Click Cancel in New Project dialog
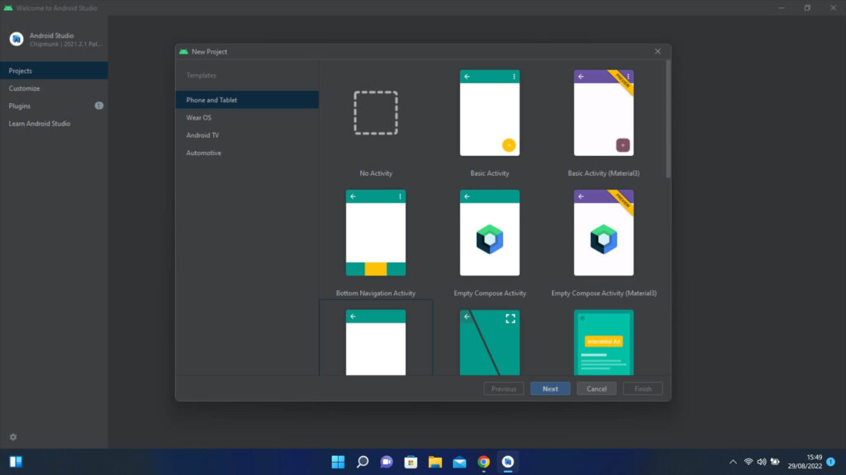Screen dimensions: 846x475 click(x=596, y=388)
